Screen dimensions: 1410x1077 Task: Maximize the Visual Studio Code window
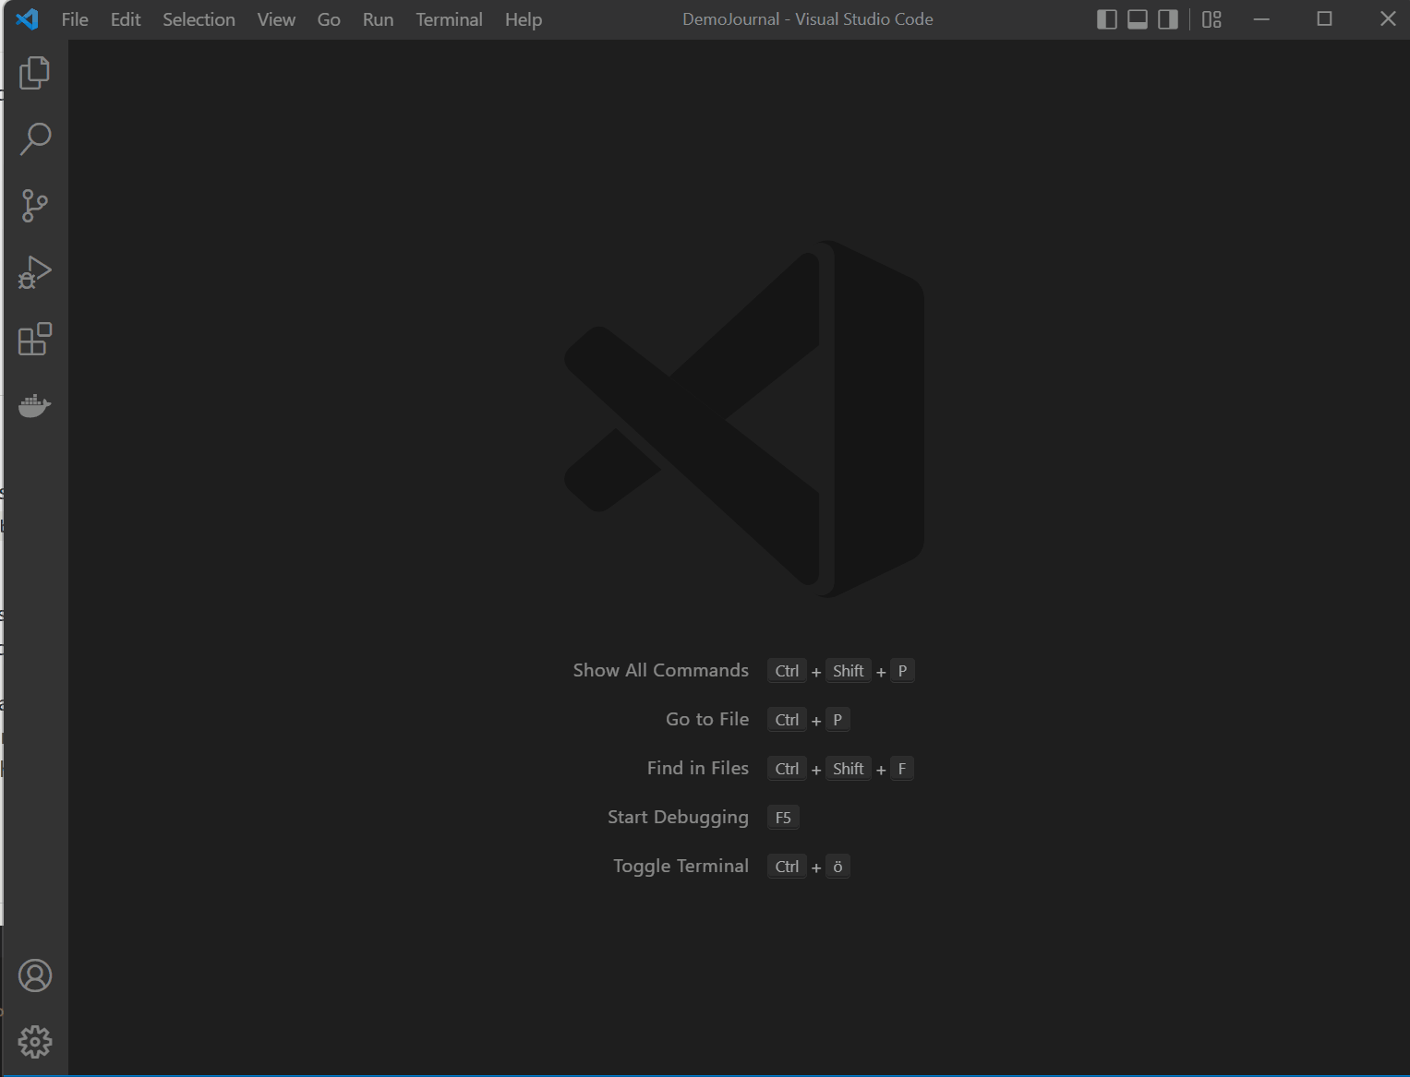click(1324, 19)
